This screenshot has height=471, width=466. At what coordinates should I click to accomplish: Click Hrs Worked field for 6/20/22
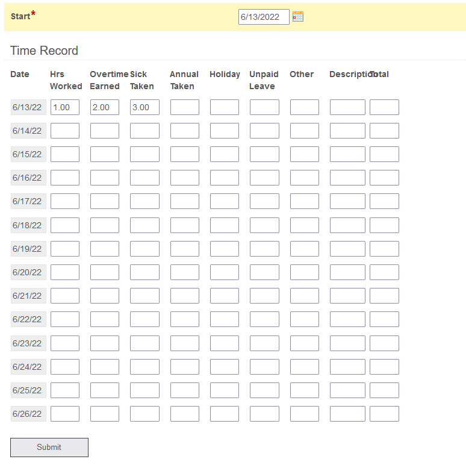(x=65, y=272)
